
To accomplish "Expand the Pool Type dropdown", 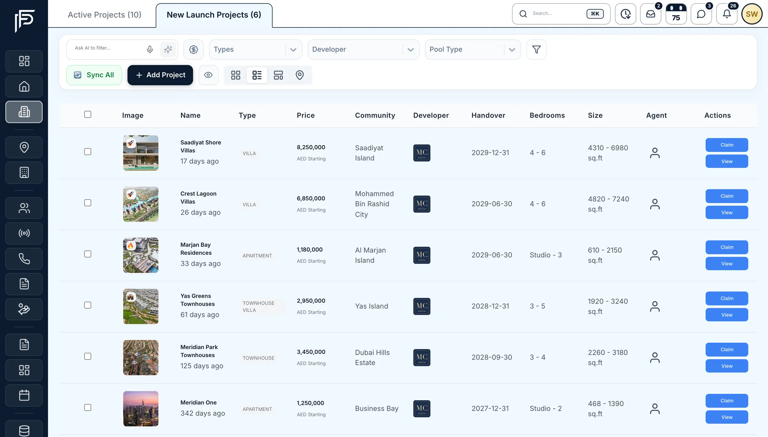I will tap(473, 50).
